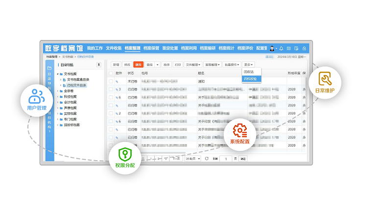Click the lock icon in top header

tap(304, 48)
